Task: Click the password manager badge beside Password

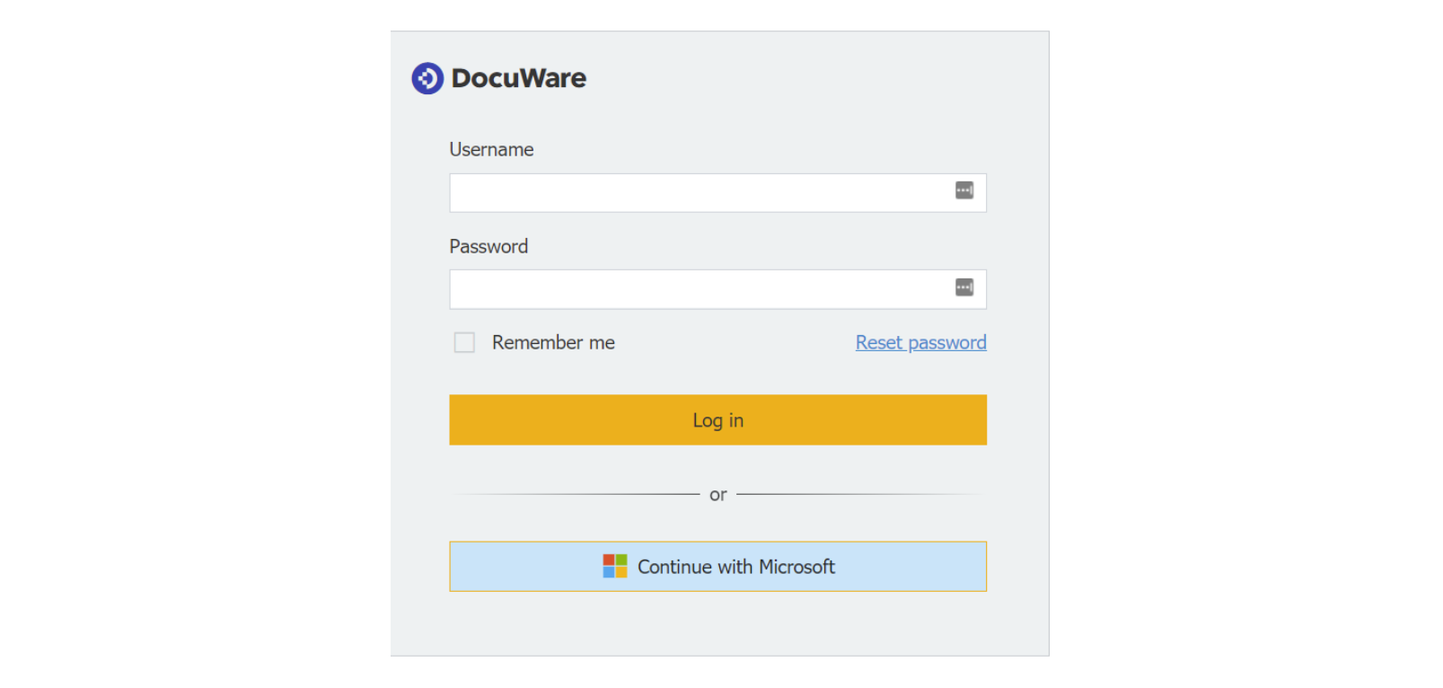Action: 963,287
